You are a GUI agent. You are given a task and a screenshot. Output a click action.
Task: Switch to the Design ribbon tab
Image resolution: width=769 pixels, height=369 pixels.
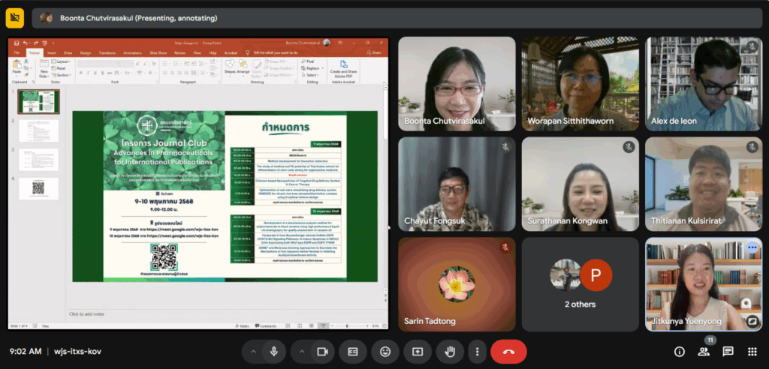pos(86,53)
